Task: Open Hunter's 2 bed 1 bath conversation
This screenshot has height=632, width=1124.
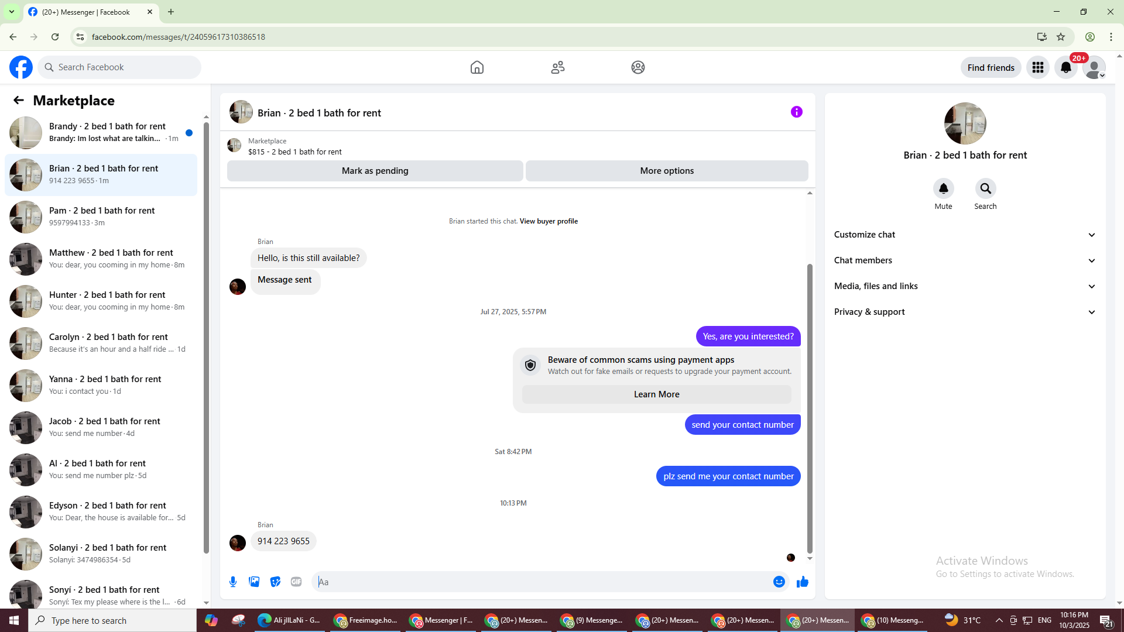Action: 101,301
